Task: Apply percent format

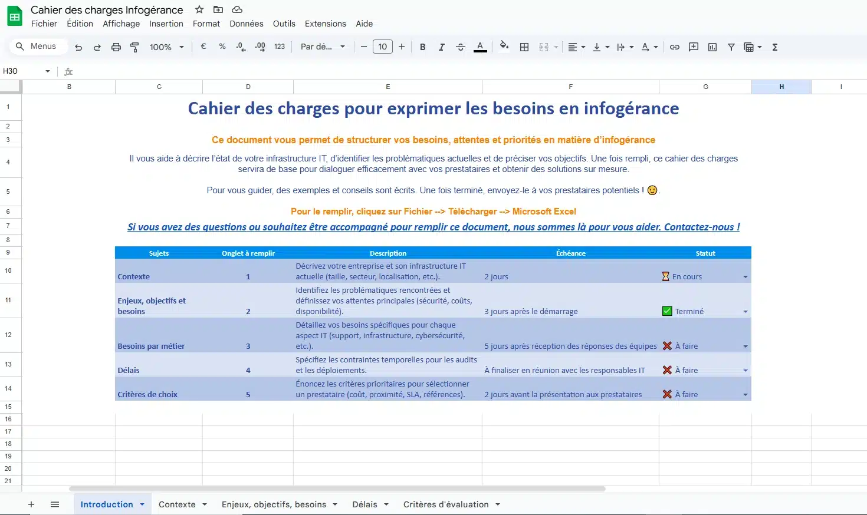Action: [222, 47]
